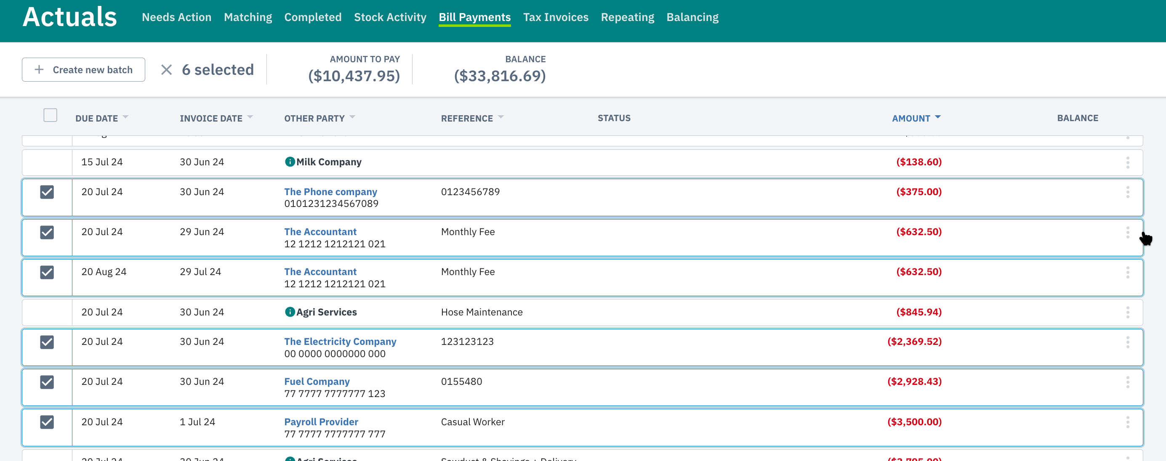
Task: Expand the Amount column sort arrow
Action: (x=938, y=117)
